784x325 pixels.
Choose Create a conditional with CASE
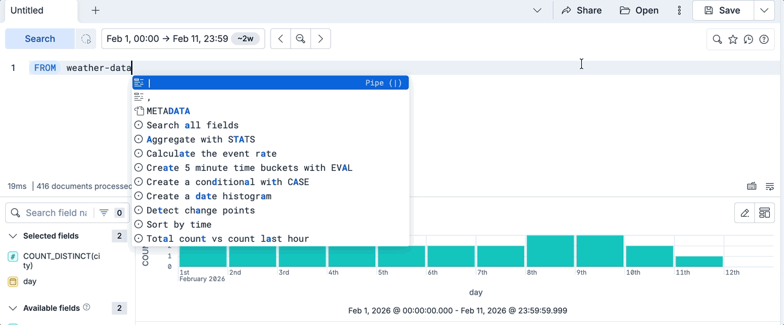271,182
